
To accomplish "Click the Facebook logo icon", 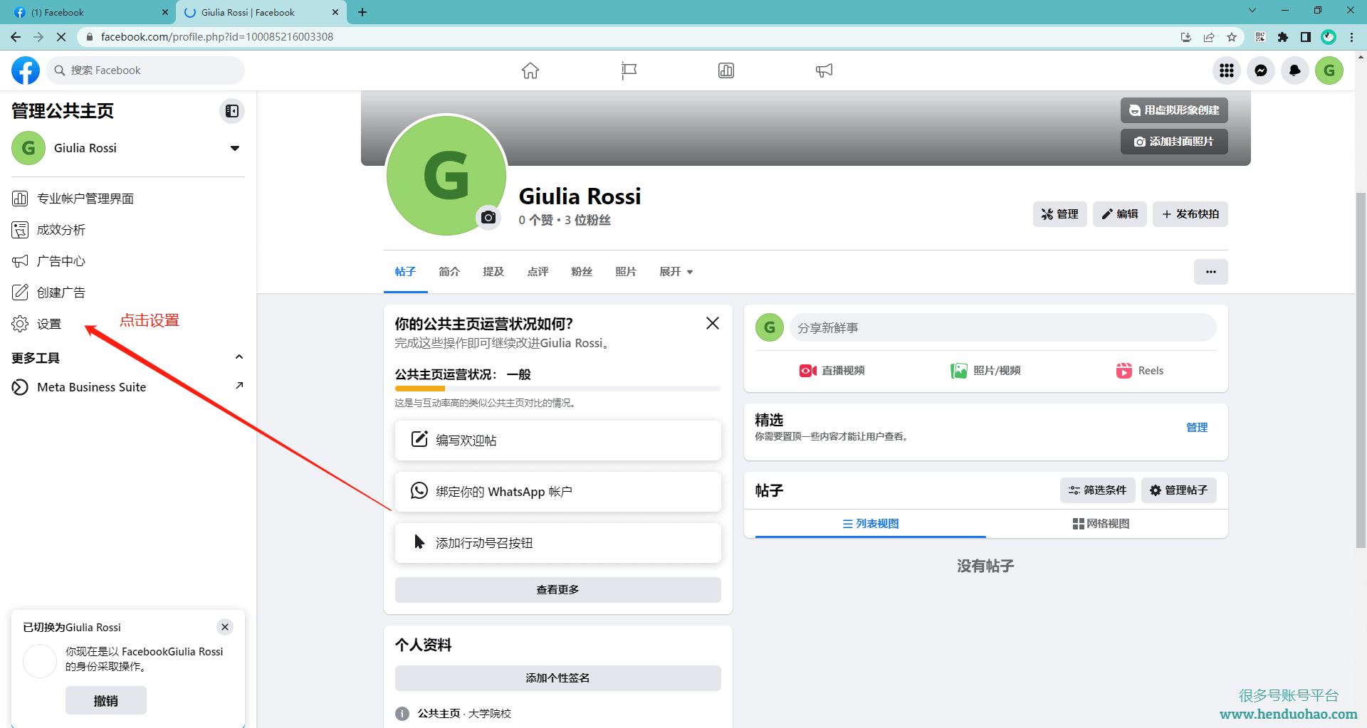I will 26,70.
